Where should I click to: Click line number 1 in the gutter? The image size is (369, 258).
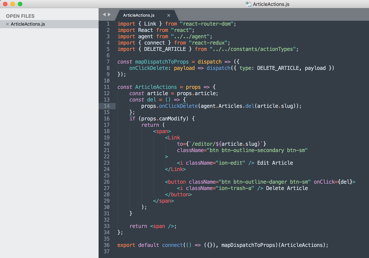click(x=108, y=24)
